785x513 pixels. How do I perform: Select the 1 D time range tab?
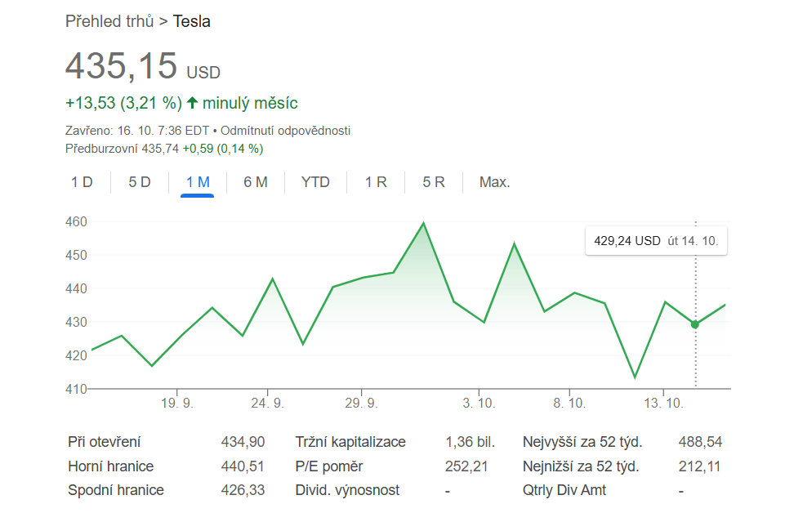(x=82, y=182)
